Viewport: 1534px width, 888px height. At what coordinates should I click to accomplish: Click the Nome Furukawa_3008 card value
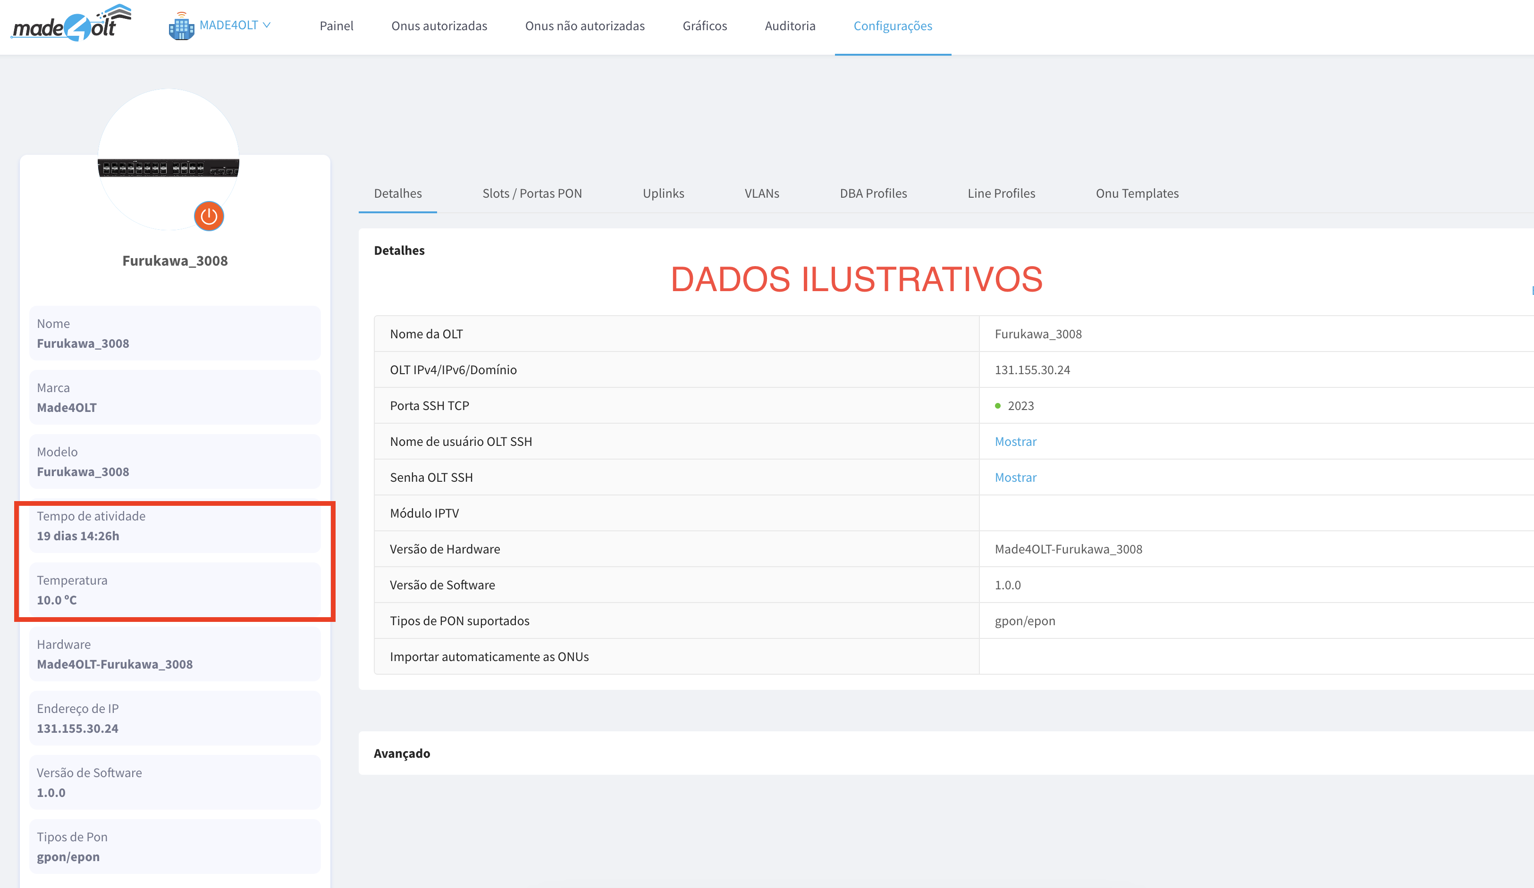(x=83, y=343)
